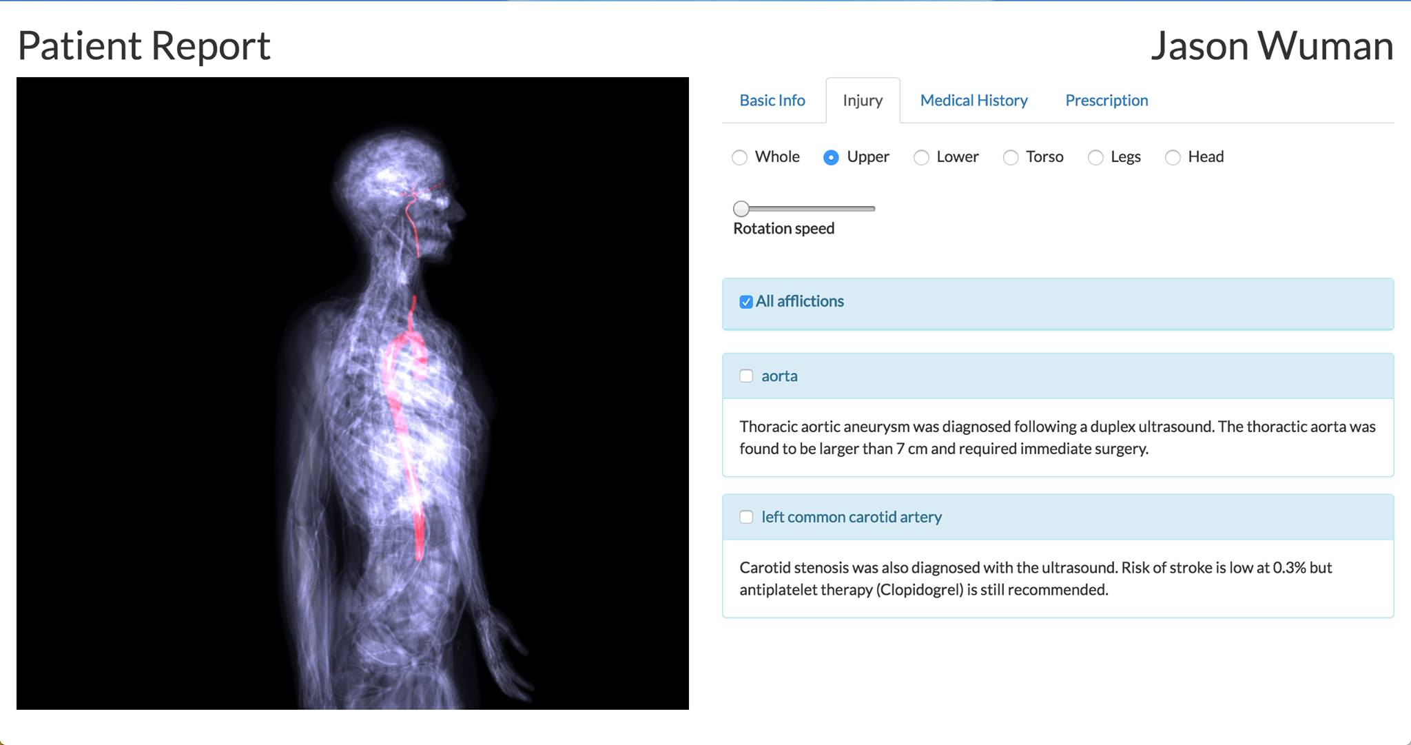Click the All afflictions label text
The width and height of the screenshot is (1411, 745).
click(x=799, y=302)
